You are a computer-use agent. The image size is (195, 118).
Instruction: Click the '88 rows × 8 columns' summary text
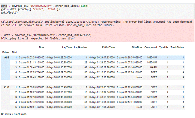pyautogui.click(x=14, y=114)
